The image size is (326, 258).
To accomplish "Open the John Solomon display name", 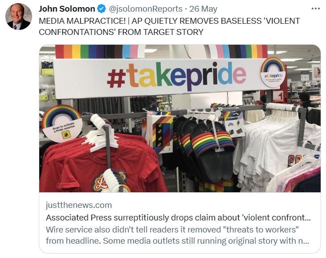I will [67, 9].
